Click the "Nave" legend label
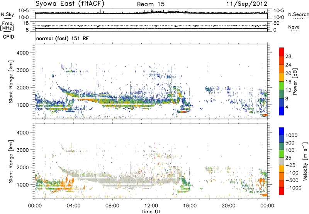The image size is (309, 214). 294,27
